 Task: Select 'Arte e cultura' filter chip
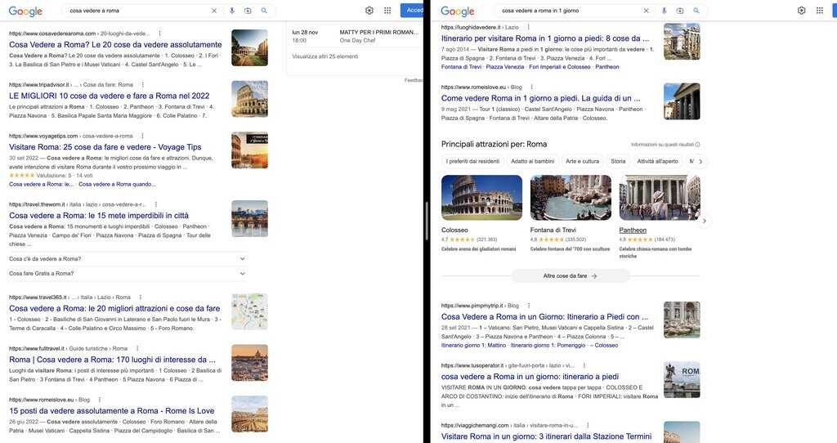point(582,161)
